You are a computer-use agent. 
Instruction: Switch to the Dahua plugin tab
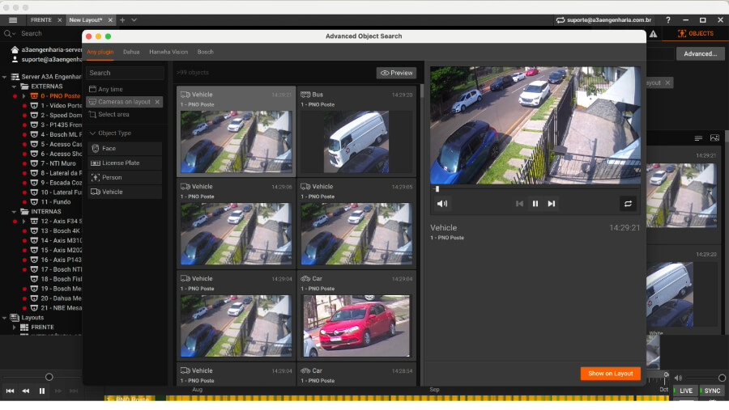(131, 52)
